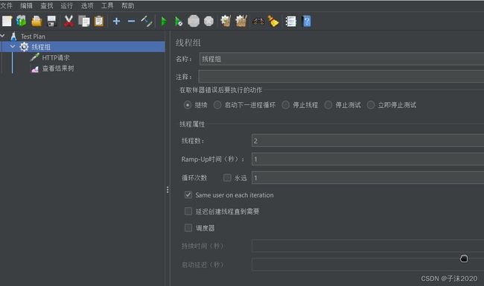Click the Save floppy disk icon
Screen dimensions: 484x286
[51, 21]
